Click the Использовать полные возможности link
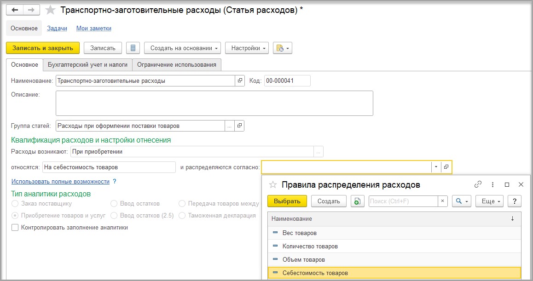Screen dimensions: 533x281 coord(60,182)
